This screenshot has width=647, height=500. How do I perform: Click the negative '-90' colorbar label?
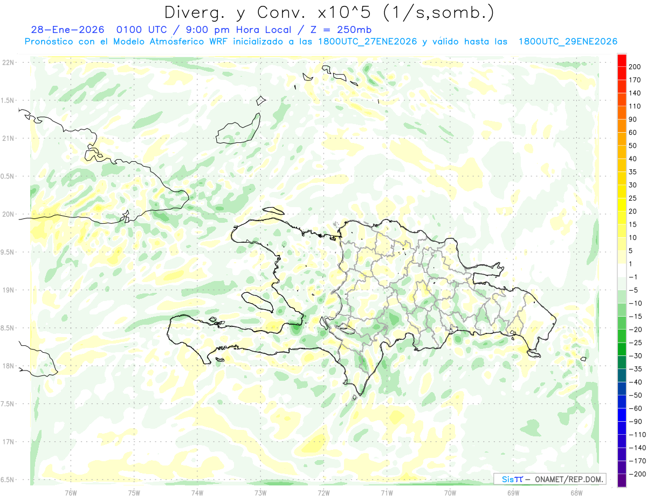[x=636, y=422]
